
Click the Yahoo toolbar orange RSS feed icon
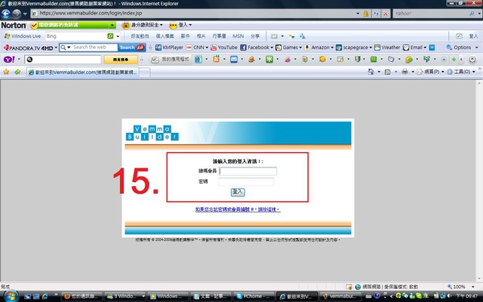[x=217, y=59]
